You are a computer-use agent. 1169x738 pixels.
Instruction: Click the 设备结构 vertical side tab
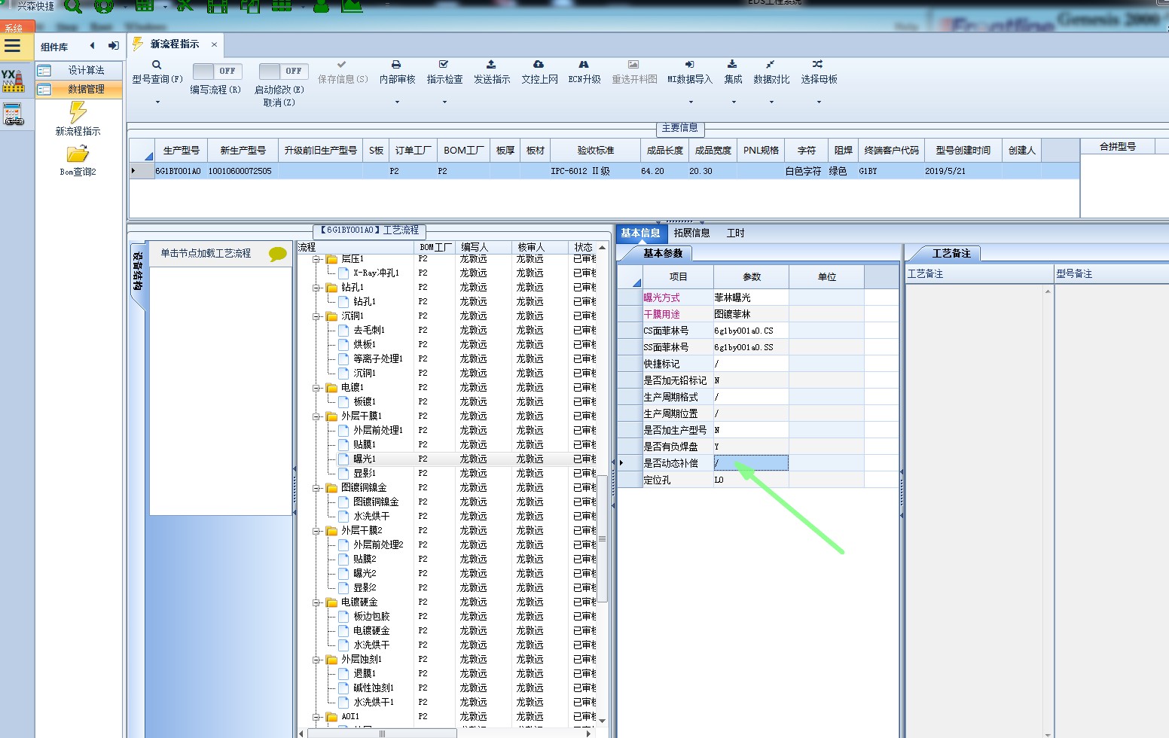(138, 271)
